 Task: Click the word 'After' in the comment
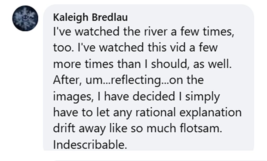65,80
